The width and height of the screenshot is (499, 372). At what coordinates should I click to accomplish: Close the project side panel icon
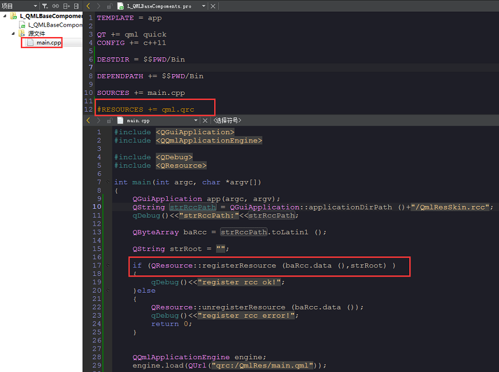[x=76, y=6]
